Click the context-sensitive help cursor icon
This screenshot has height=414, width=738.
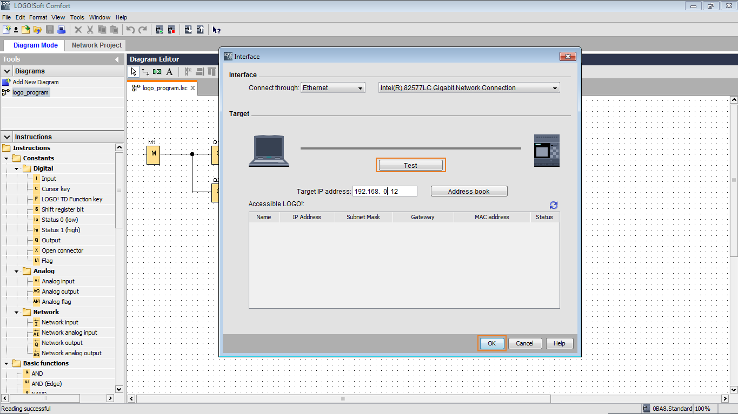point(216,30)
